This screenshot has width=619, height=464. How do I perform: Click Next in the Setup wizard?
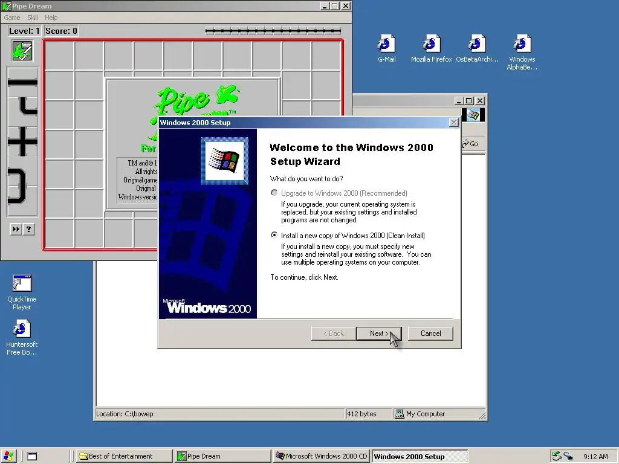coord(378,333)
